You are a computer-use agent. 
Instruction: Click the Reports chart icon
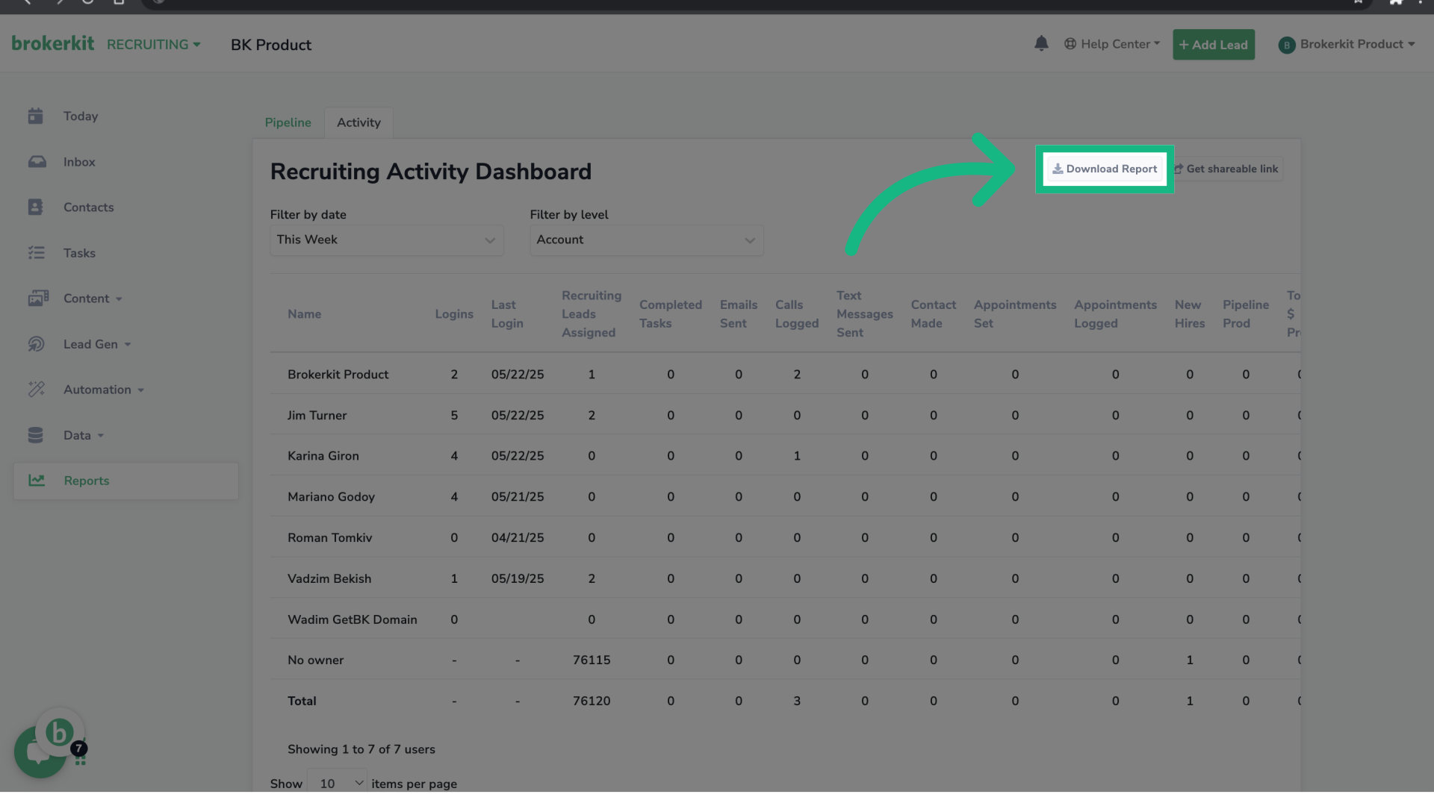point(37,481)
